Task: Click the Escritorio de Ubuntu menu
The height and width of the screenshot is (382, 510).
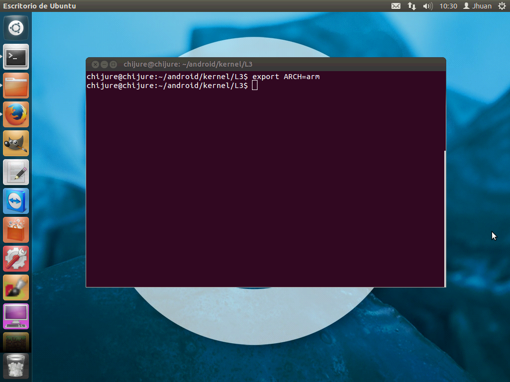Action: pos(39,6)
